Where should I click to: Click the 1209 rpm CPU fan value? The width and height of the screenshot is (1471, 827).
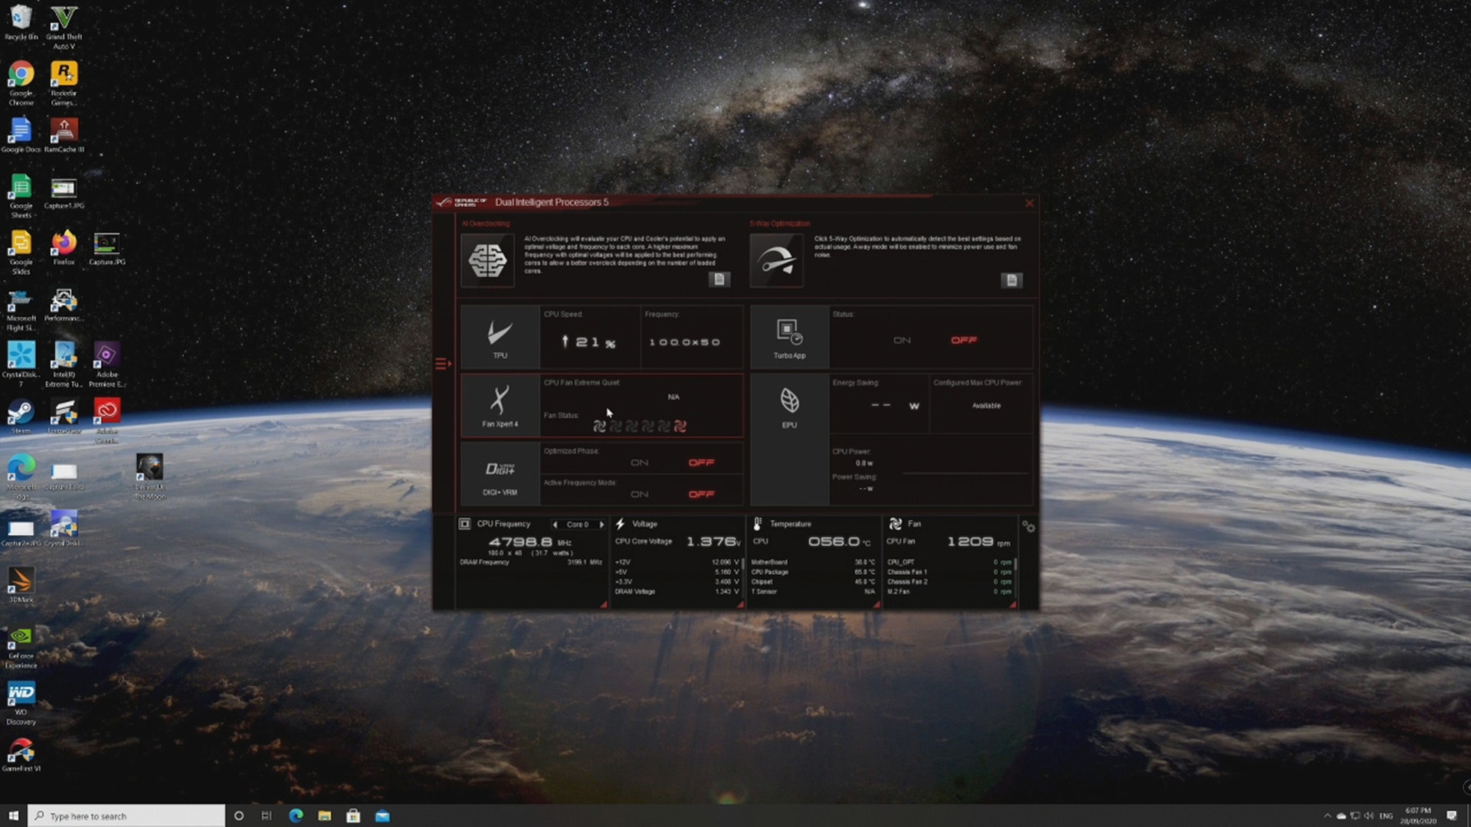coord(978,541)
